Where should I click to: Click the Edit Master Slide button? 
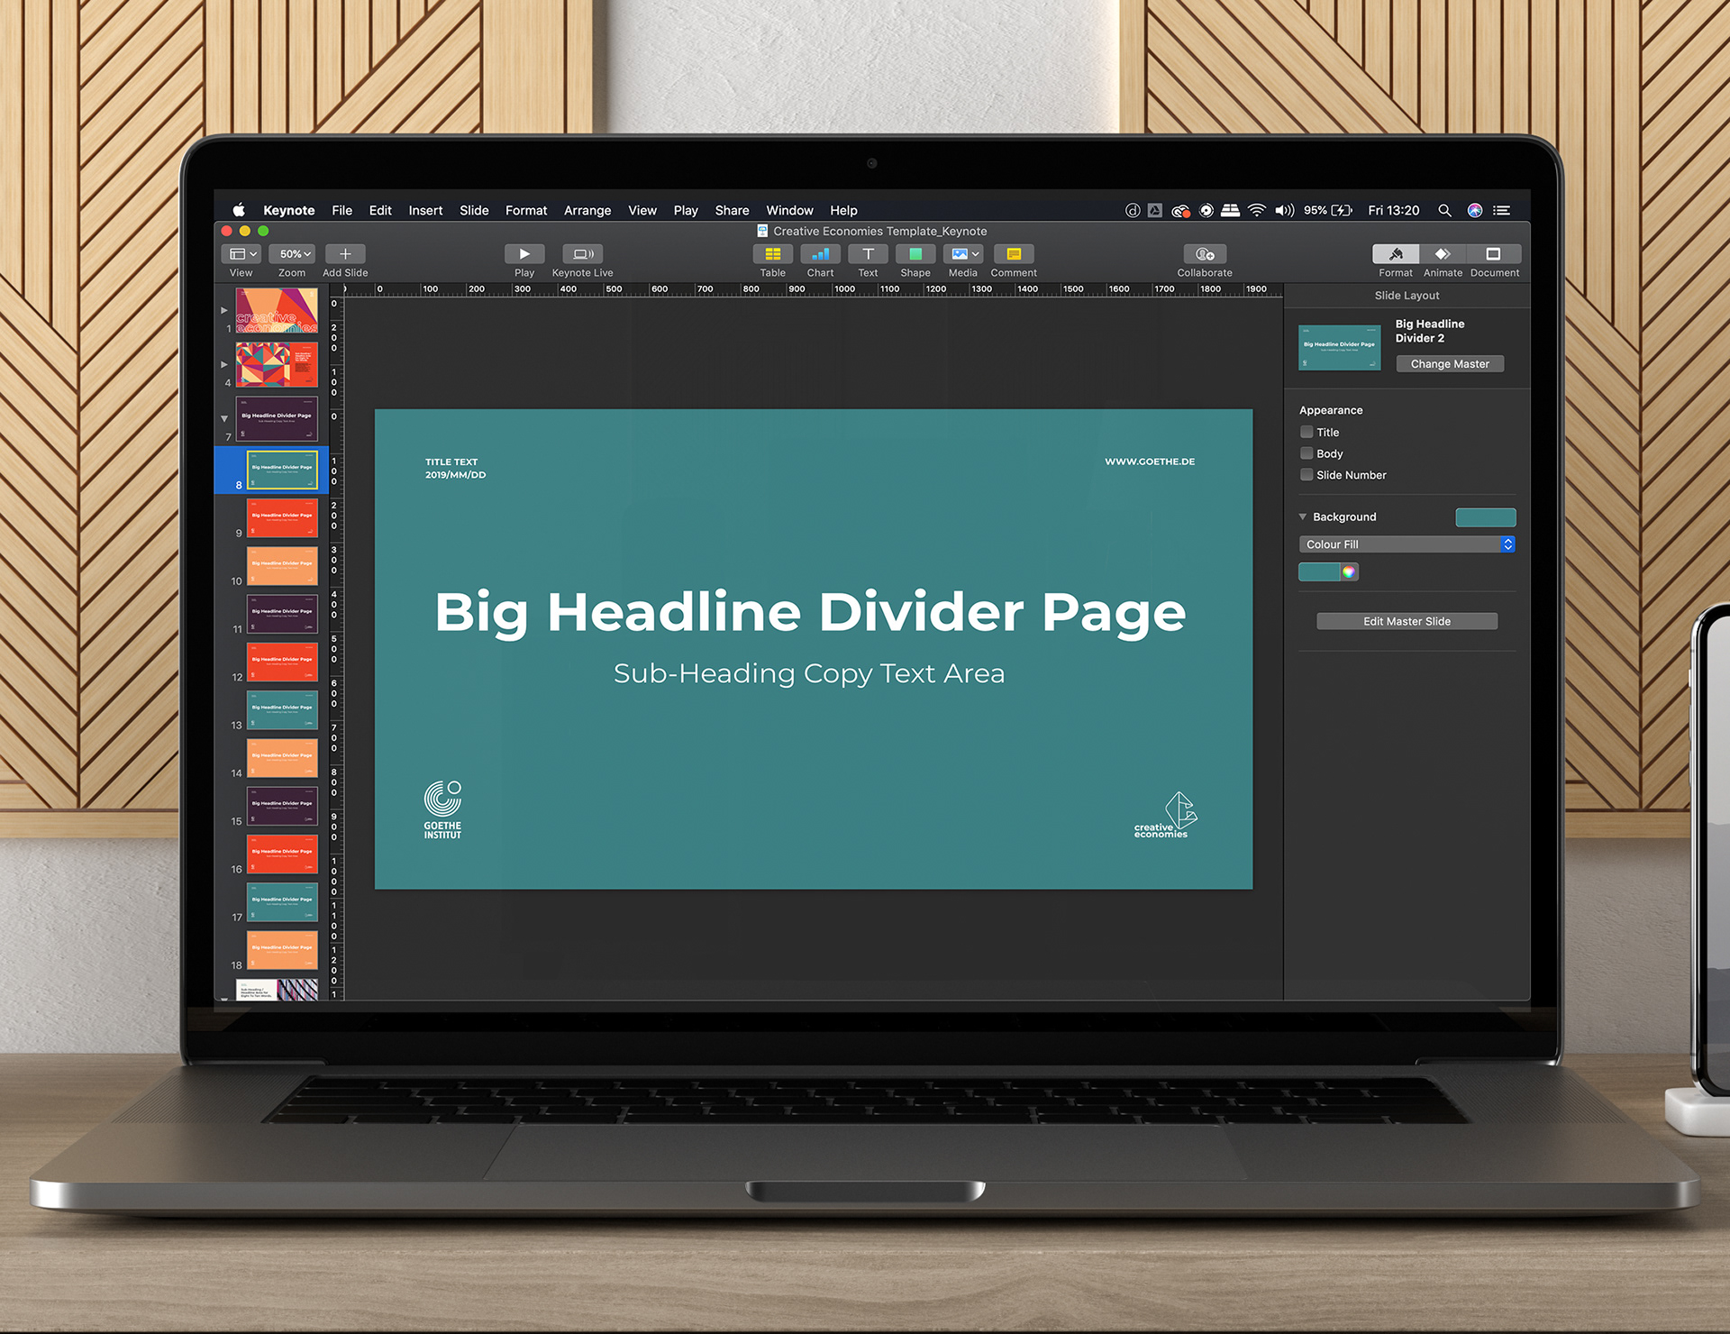tap(1407, 621)
